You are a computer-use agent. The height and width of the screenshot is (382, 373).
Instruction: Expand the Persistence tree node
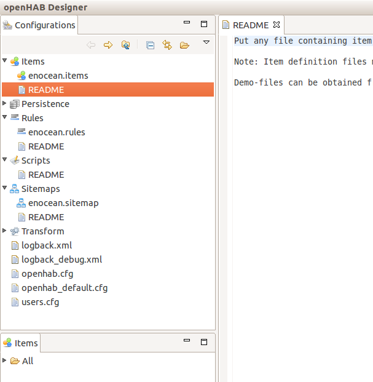point(4,103)
